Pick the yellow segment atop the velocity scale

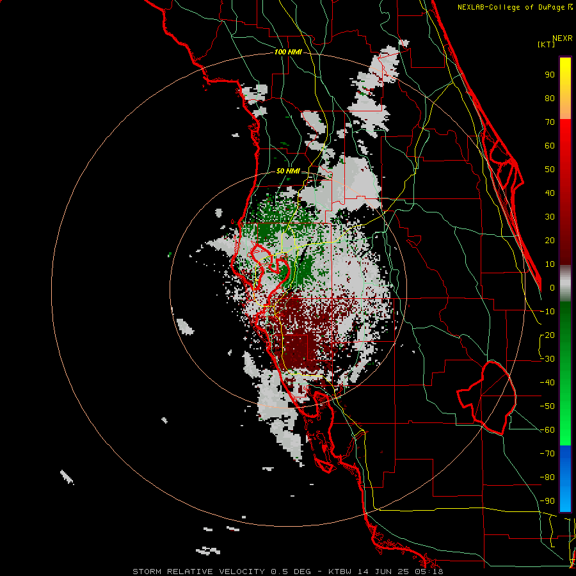point(565,88)
